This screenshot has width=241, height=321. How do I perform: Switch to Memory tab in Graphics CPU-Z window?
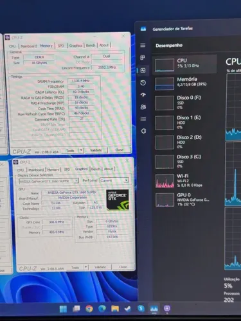click(x=53, y=169)
